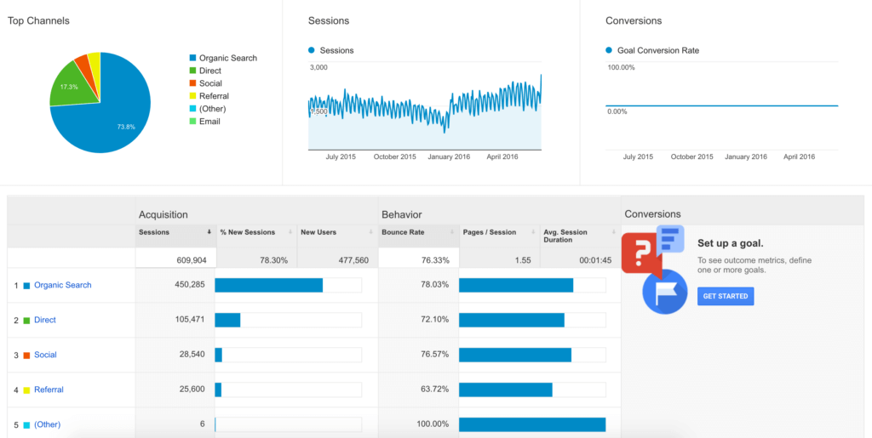Click Social legend entry in Top Channels
The width and height of the screenshot is (872, 438).
coord(206,83)
